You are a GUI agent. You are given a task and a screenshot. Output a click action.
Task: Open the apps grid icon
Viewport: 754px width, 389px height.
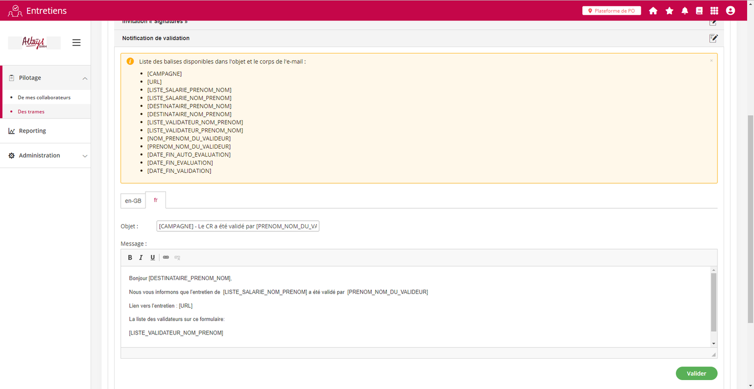tap(714, 10)
